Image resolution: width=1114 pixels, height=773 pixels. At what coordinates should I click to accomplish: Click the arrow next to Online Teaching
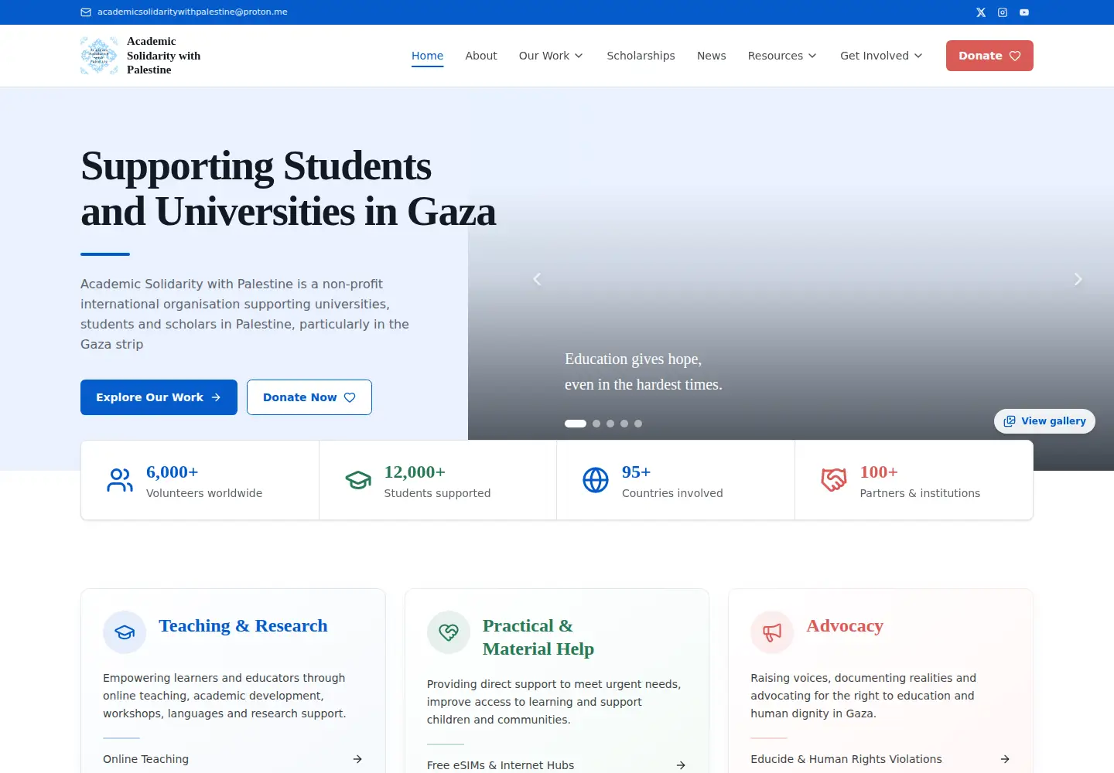(x=357, y=759)
